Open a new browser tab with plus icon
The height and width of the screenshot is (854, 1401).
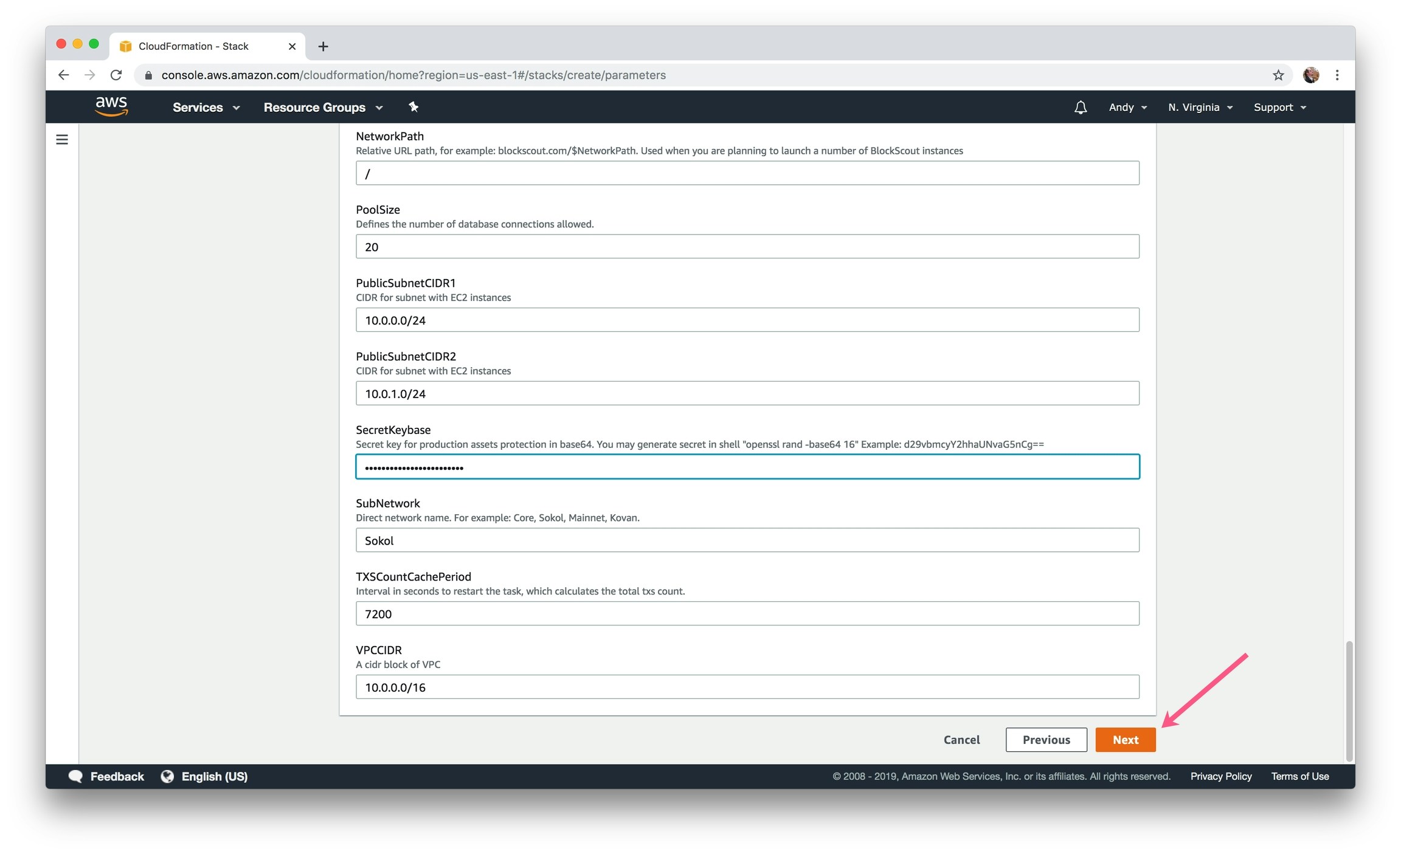tap(323, 46)
